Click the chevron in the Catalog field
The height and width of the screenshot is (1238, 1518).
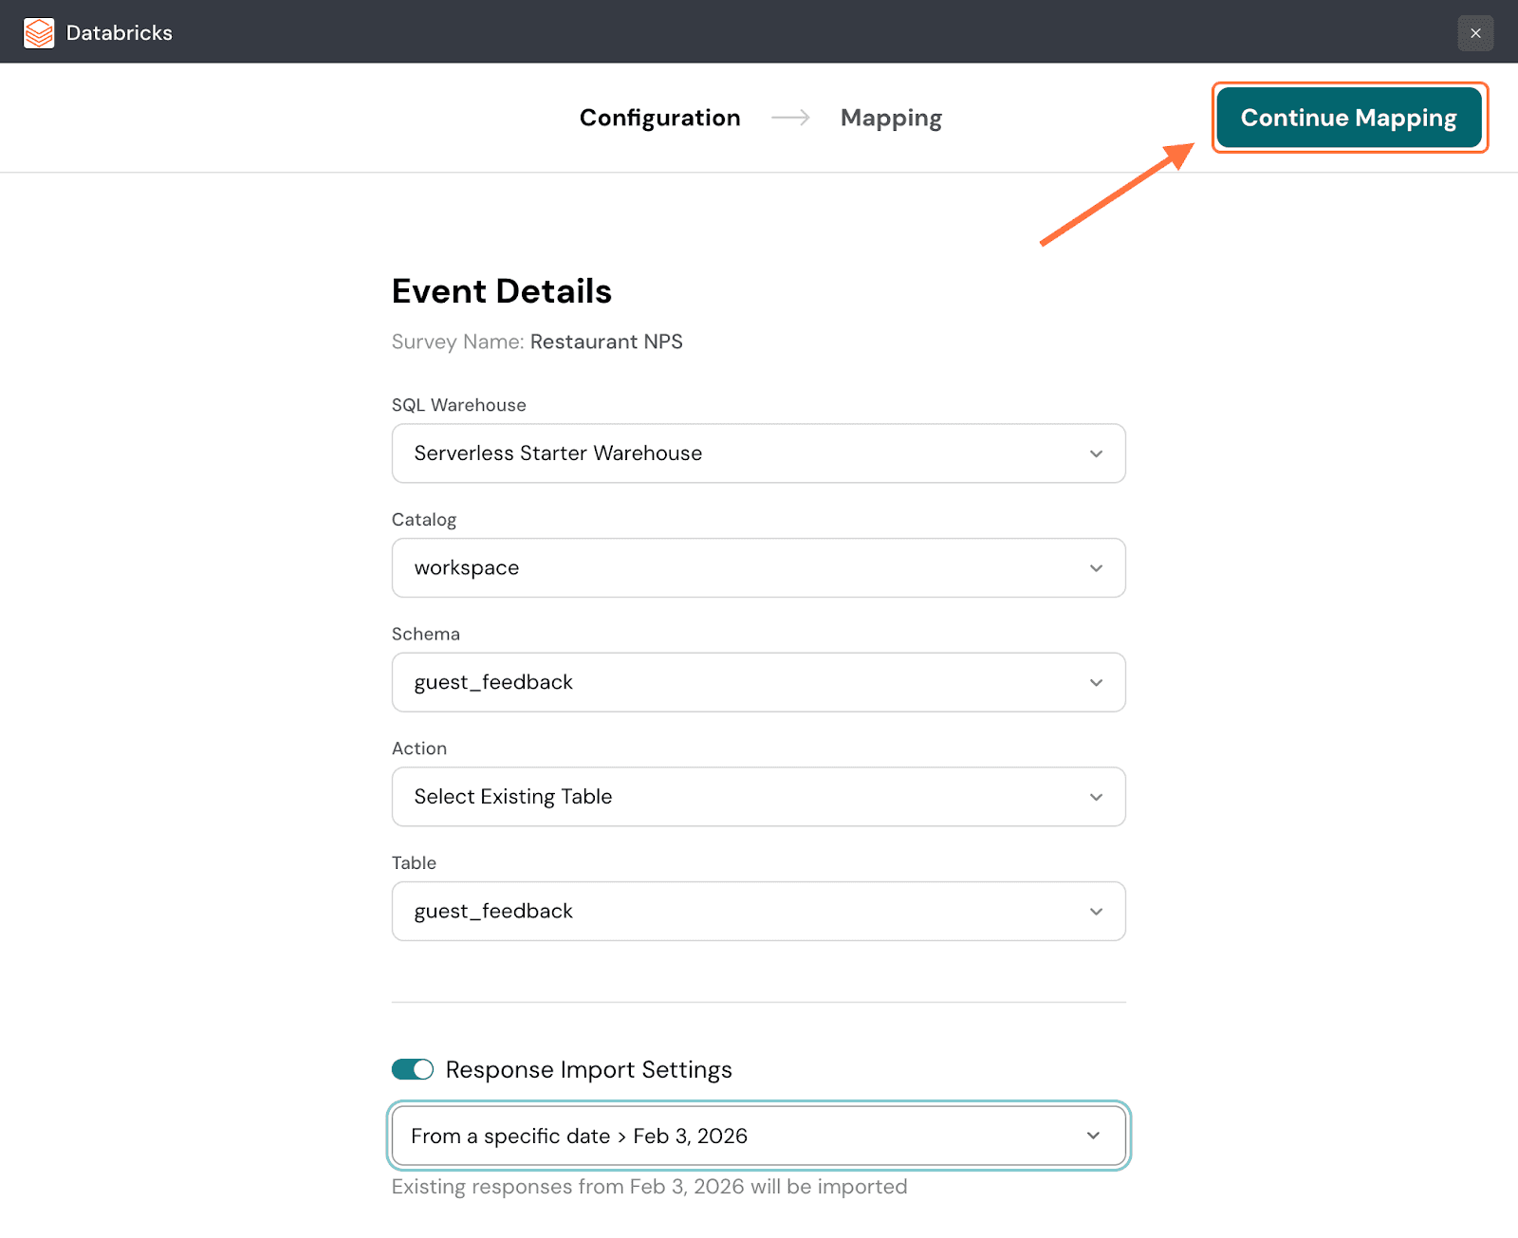(1096, 568)
